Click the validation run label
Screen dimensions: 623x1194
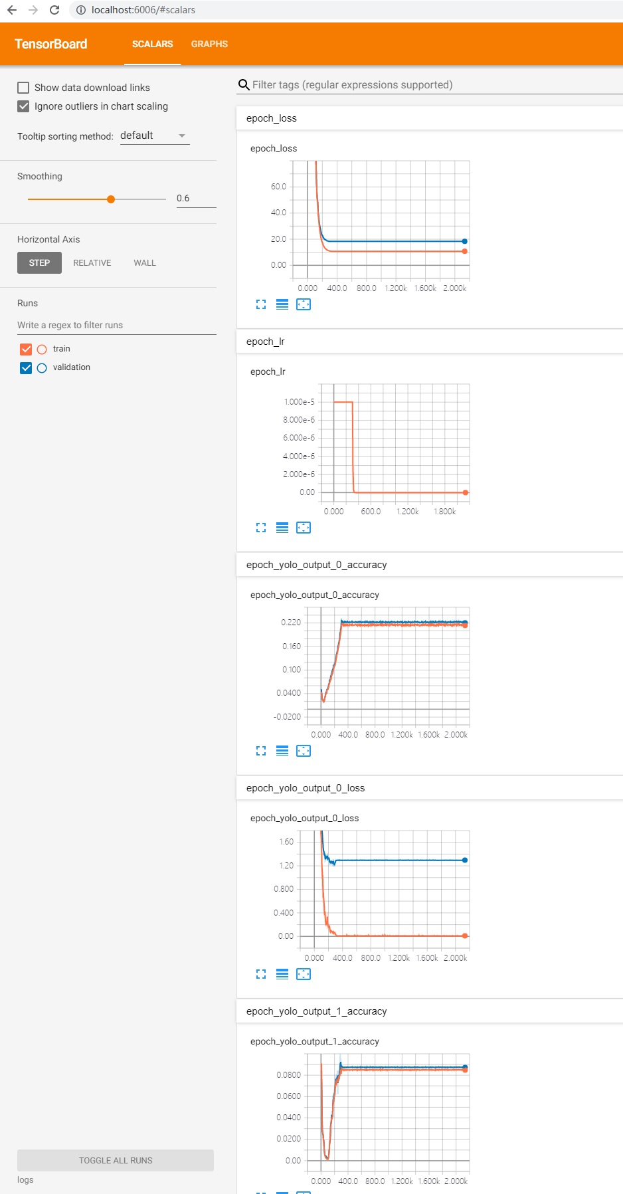(x=72, y=367)
